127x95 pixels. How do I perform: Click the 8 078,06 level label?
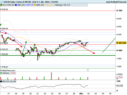(x=4, y=43)
